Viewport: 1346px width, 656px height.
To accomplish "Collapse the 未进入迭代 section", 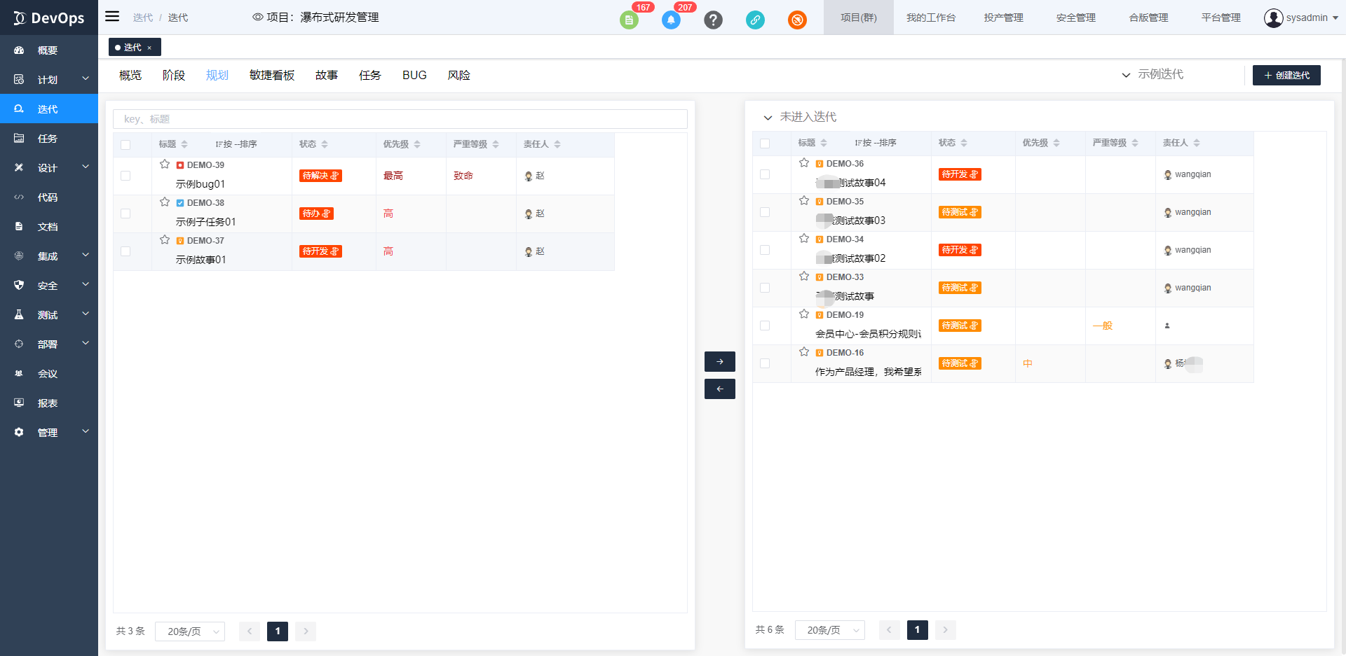I will tap(768, 118).
